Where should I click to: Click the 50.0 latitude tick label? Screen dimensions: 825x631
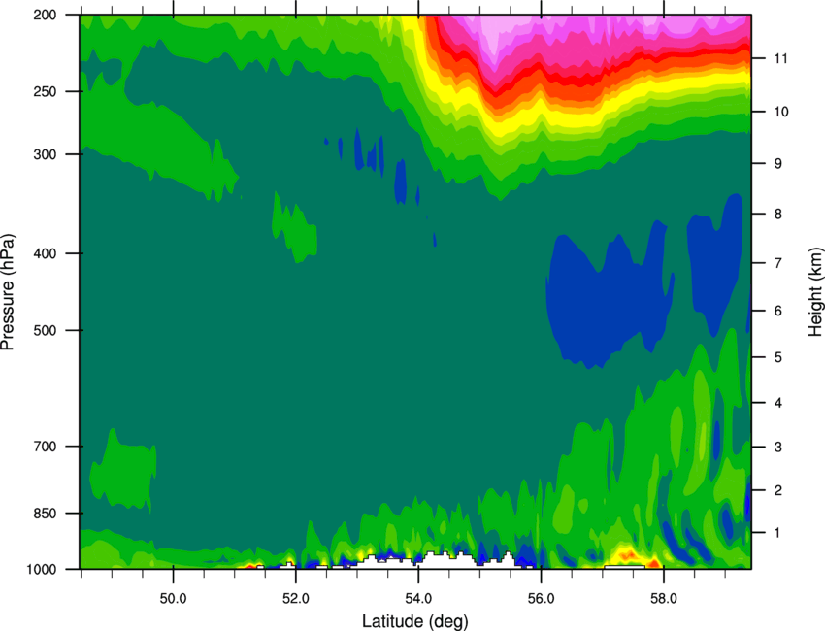click(x=173, y=598)
